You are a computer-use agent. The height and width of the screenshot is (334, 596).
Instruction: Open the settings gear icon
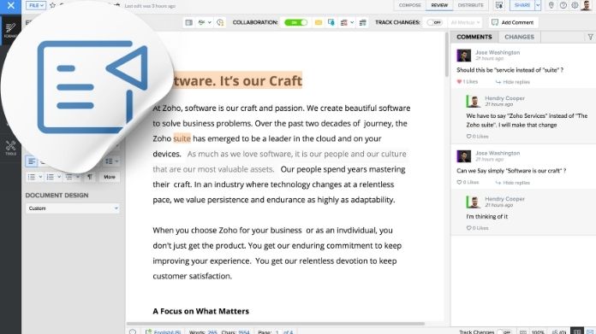coord(575,5)
